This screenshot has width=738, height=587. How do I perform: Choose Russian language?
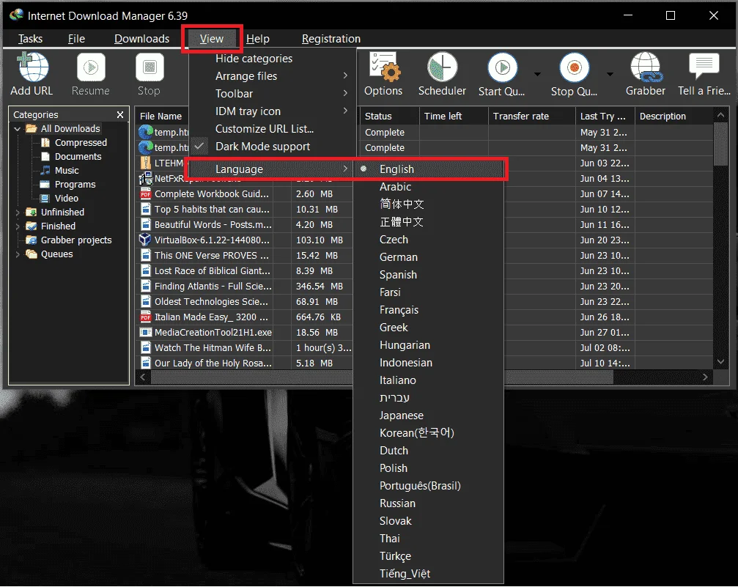tap(397, 503)
